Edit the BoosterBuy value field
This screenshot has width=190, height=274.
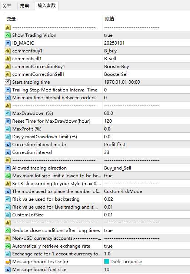coord(146,67)
